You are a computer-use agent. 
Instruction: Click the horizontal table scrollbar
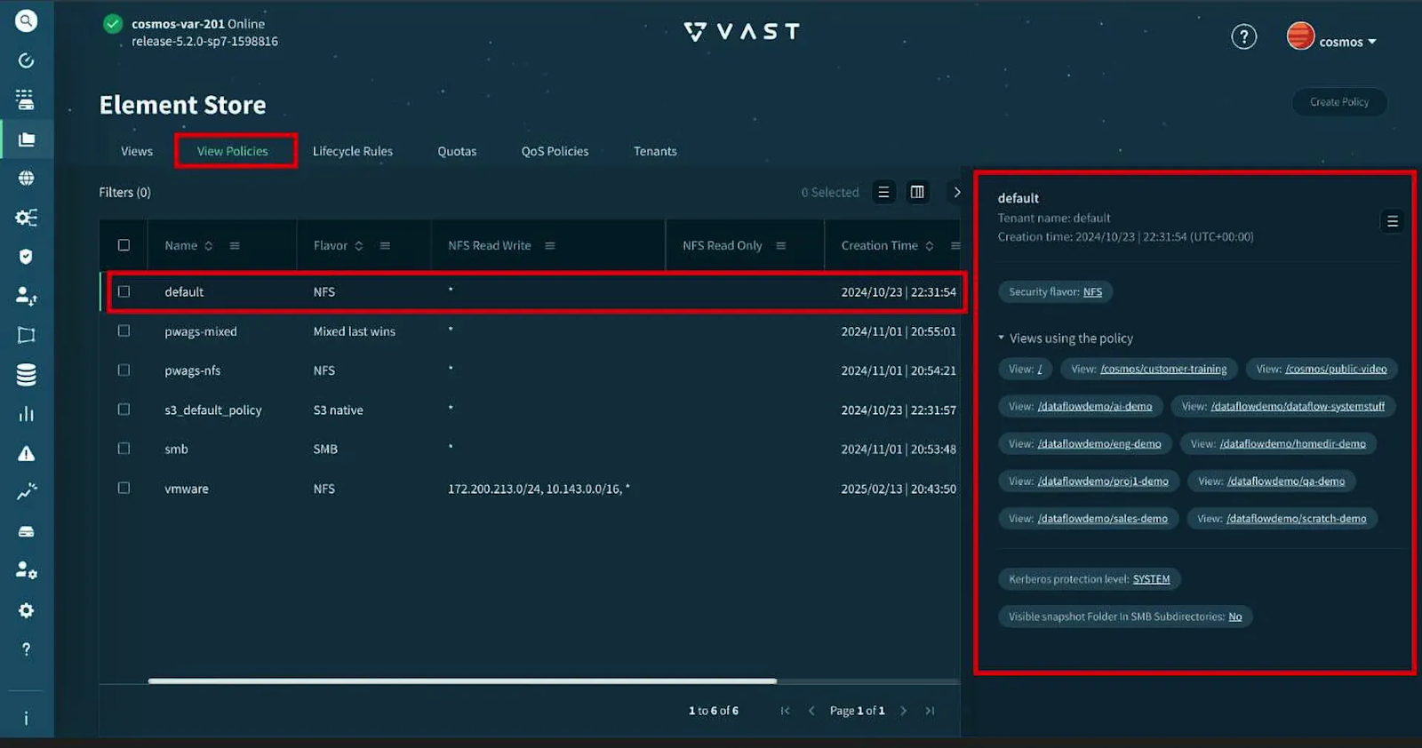pyautogui.click(x=462, y=681)
